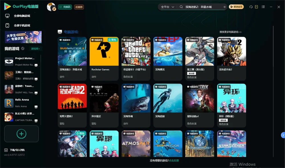
Task: Open the 深海惊魂 shark card
Action: [x=136, y=106]
